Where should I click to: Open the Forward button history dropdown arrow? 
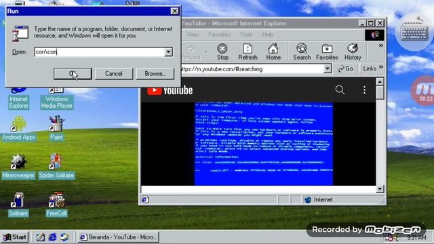click(206, 52)
